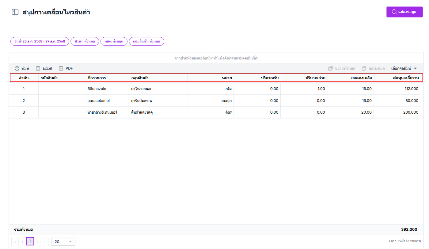Click the previous page arrow

click(23, 242)
